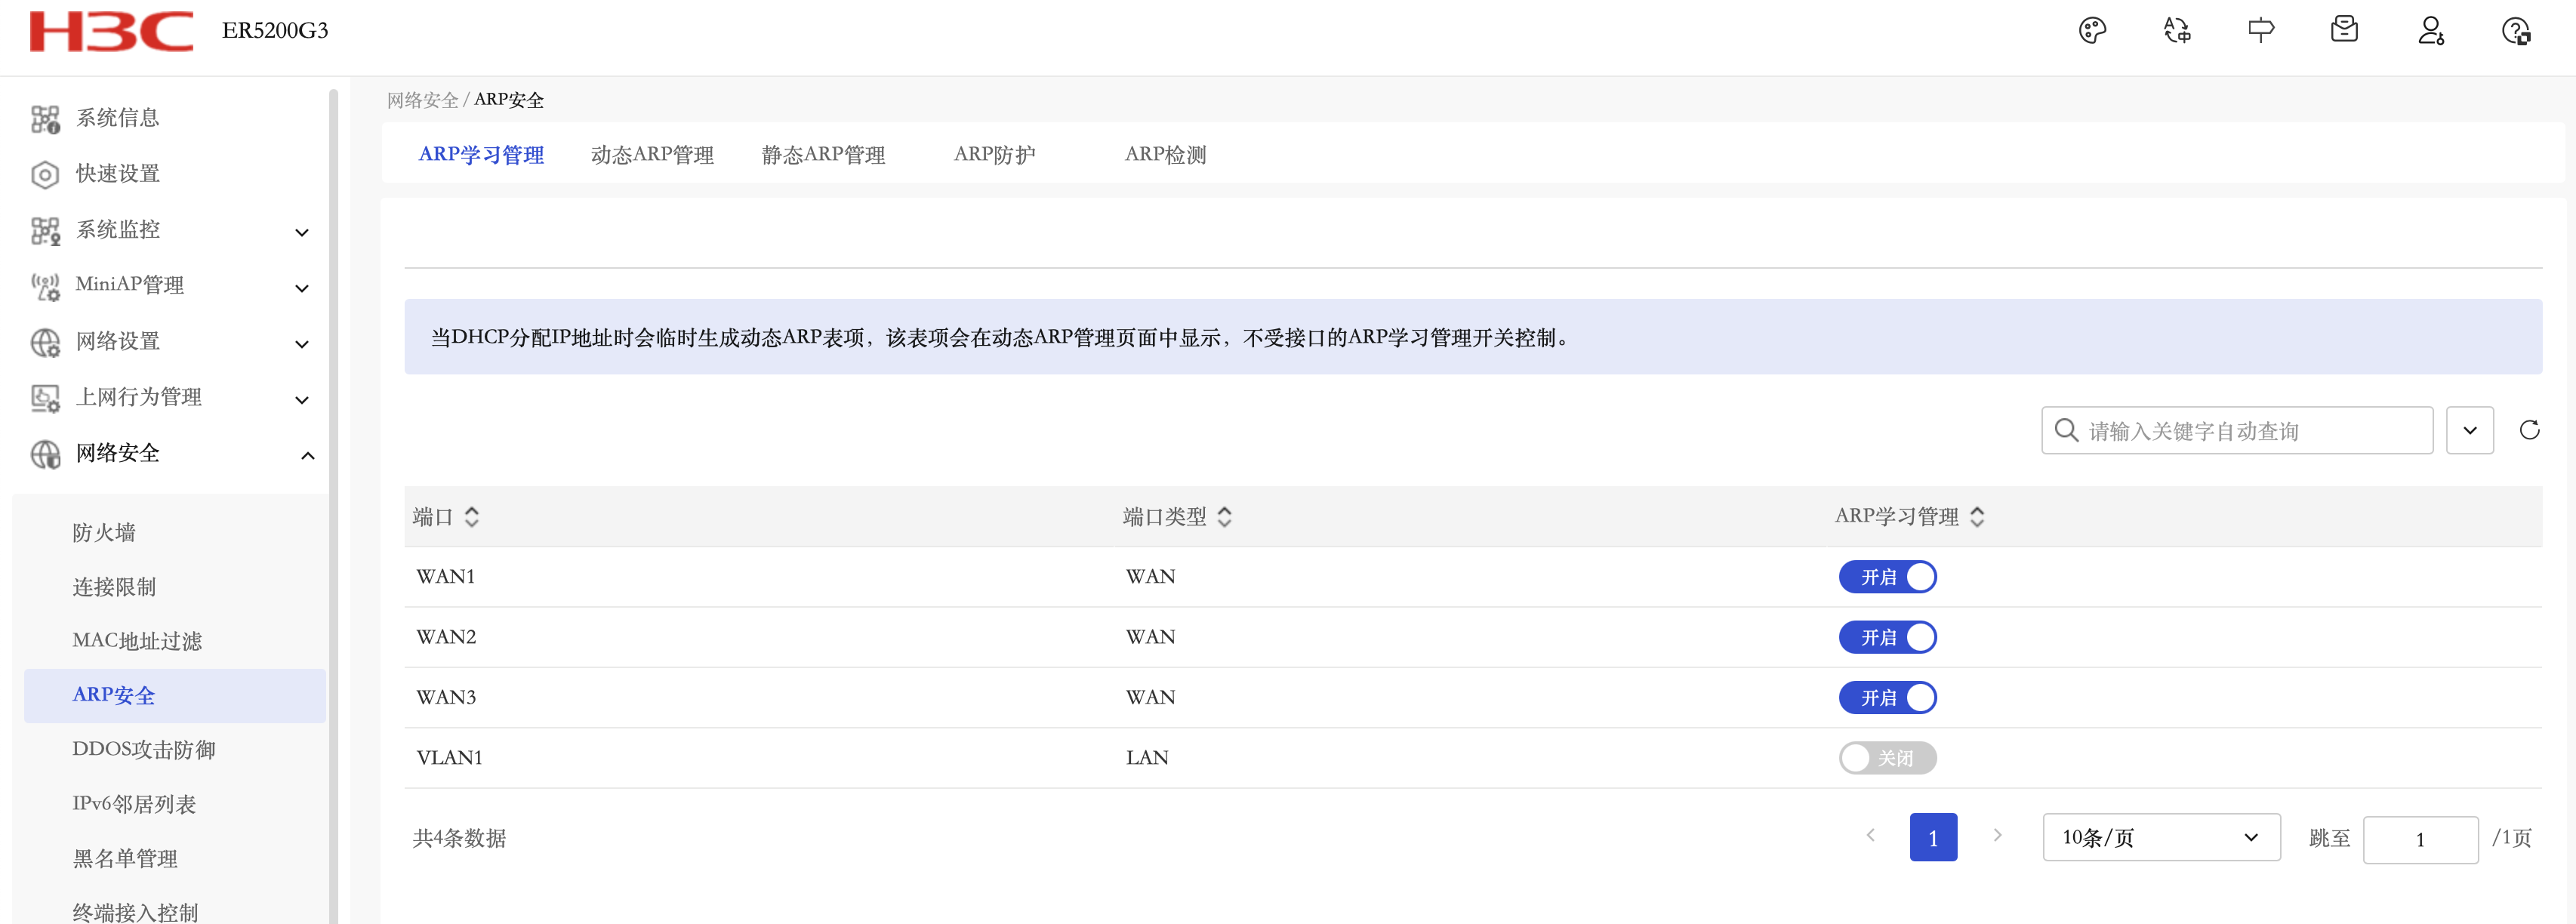Open the search filter dropdown arrow
Image resolution: width=2576 pixels, height=924 pixels.
2469,430
